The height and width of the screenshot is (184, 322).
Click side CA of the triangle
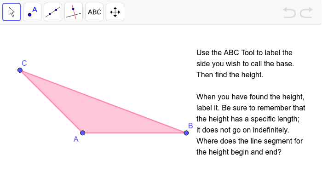point(52,102)
